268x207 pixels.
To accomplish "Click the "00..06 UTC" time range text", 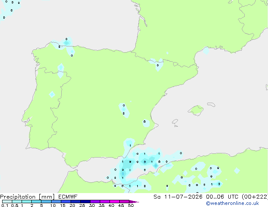I will pos(222,197).
